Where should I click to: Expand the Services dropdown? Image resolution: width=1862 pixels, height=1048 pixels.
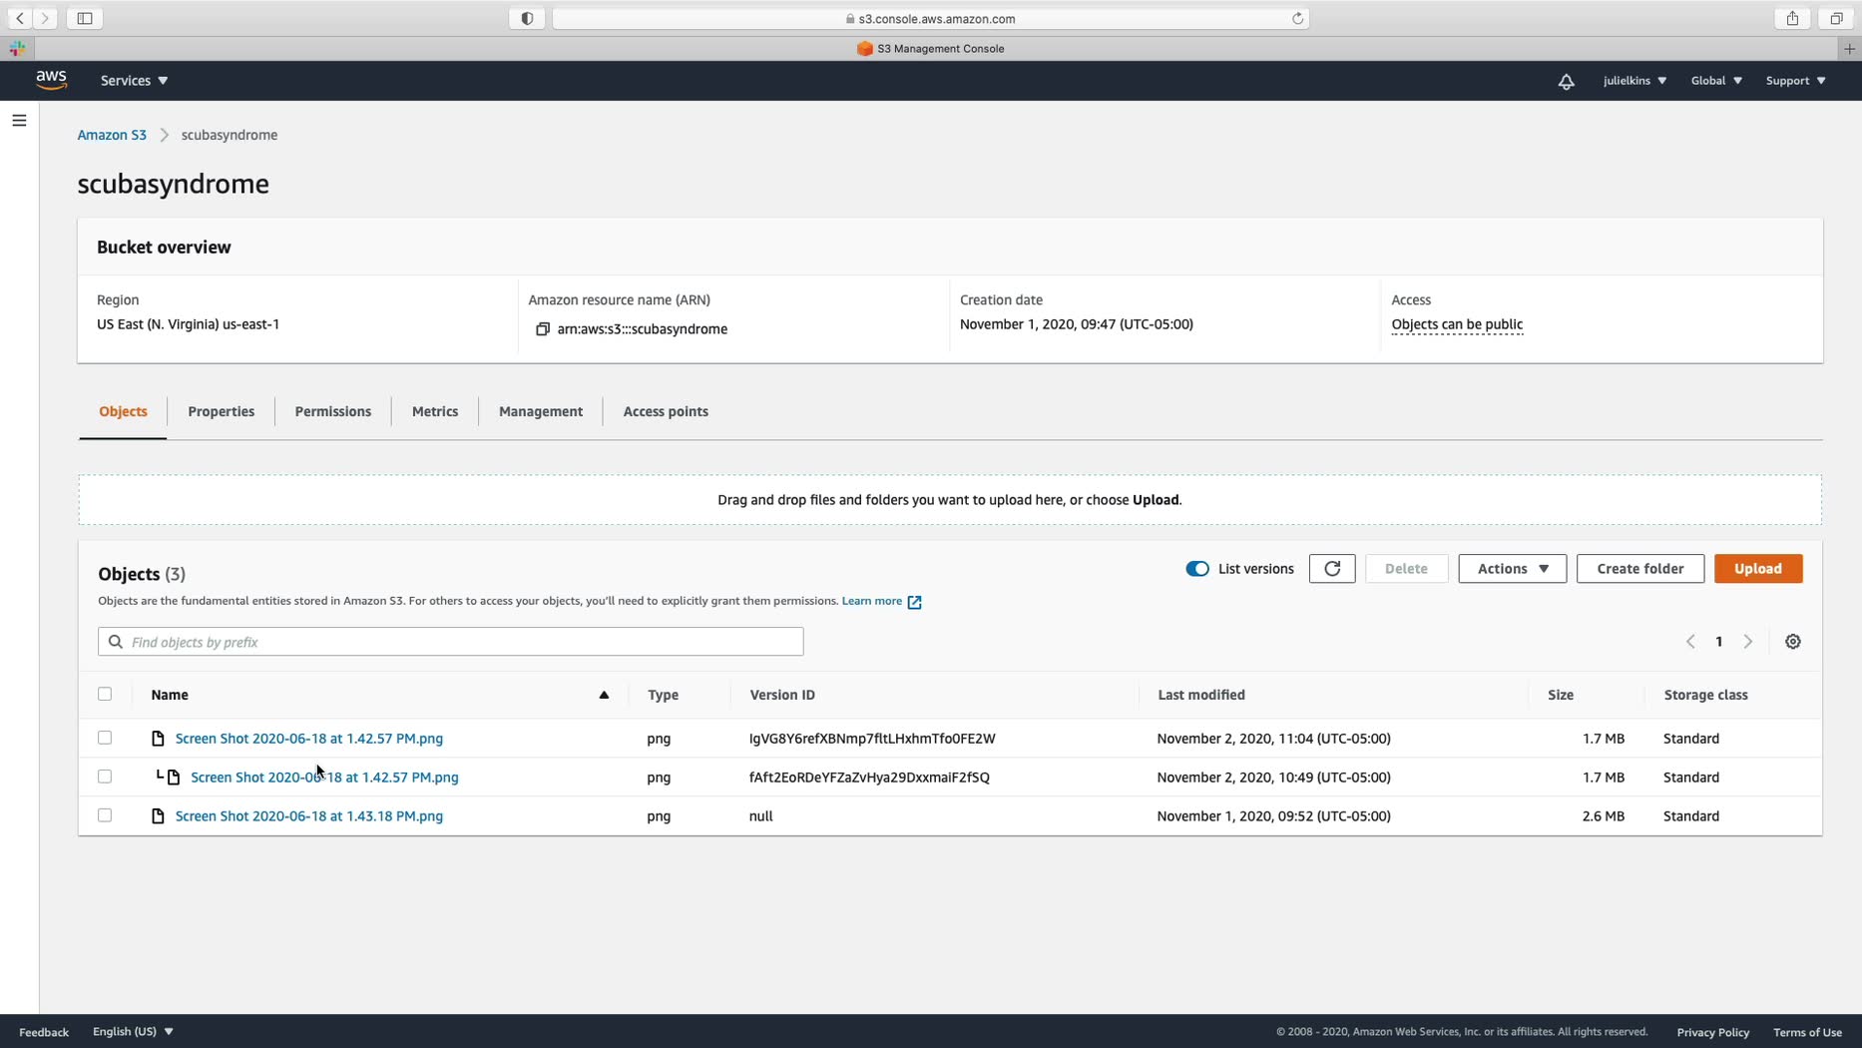click(134, 81)
